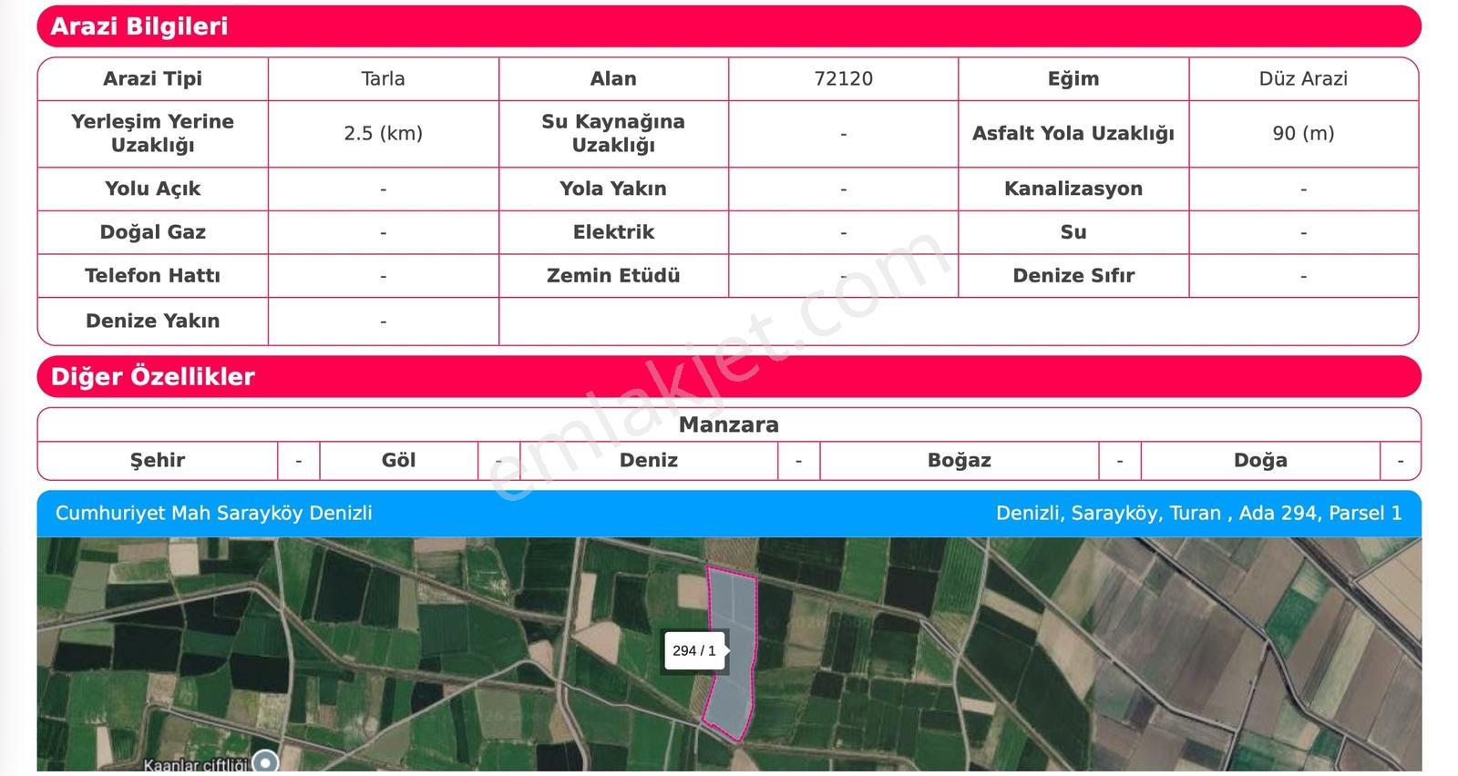Click the Eğim label cell
Viewport: 1458px width, 776px height.
pyautogui.click(x=1073, y=79)
